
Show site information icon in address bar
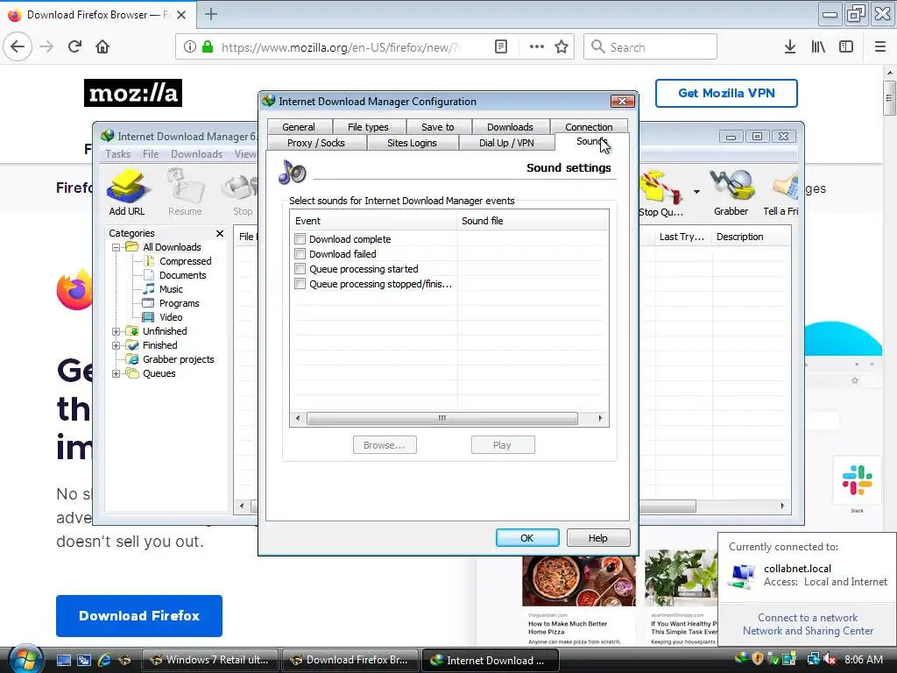coord(190,47)
